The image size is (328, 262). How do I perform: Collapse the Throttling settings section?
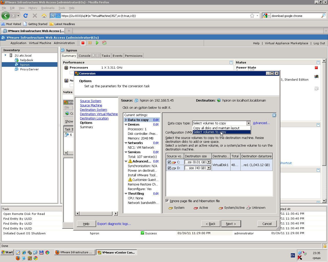(126, 194)
